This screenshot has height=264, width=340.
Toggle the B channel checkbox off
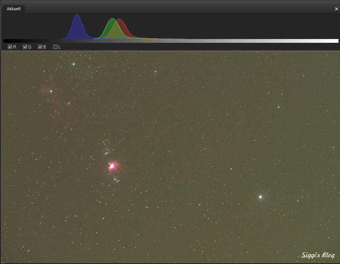tap(40, 47)
